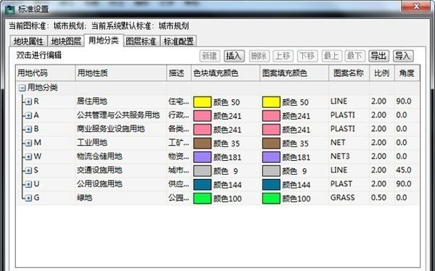435x271 pixels.
Task: Select the 居住用地 row text
Action: [92, 101]
